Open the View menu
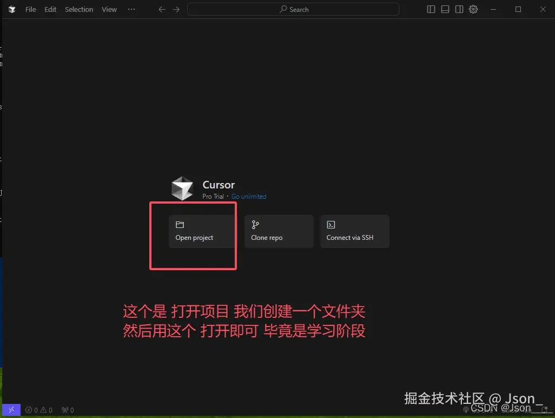 click(x=109, y=10)
